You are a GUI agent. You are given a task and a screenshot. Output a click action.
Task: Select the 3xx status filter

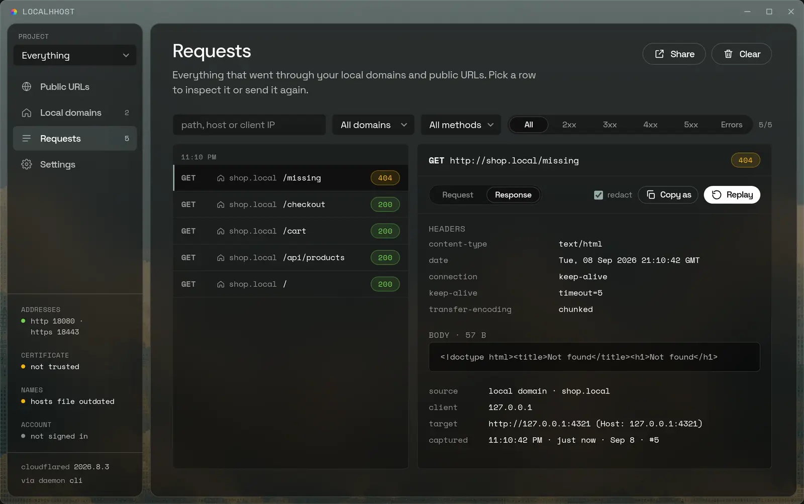pyautogui.click(x=610, y=125)
